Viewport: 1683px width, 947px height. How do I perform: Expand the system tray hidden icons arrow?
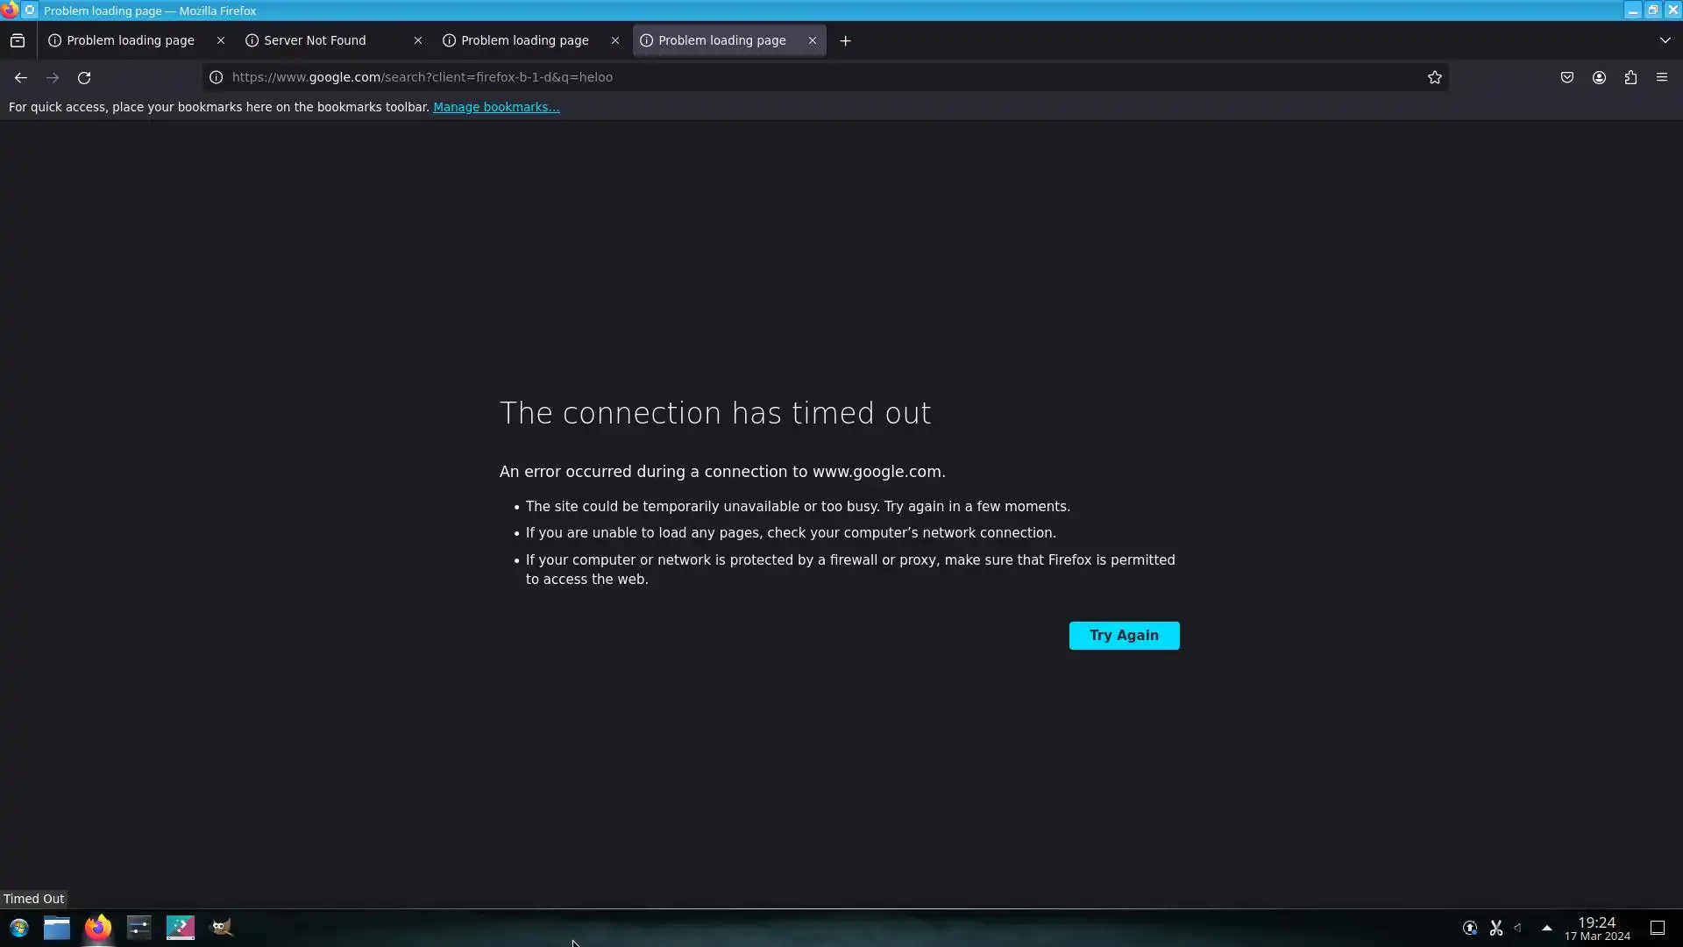(x=1547, y=928)
